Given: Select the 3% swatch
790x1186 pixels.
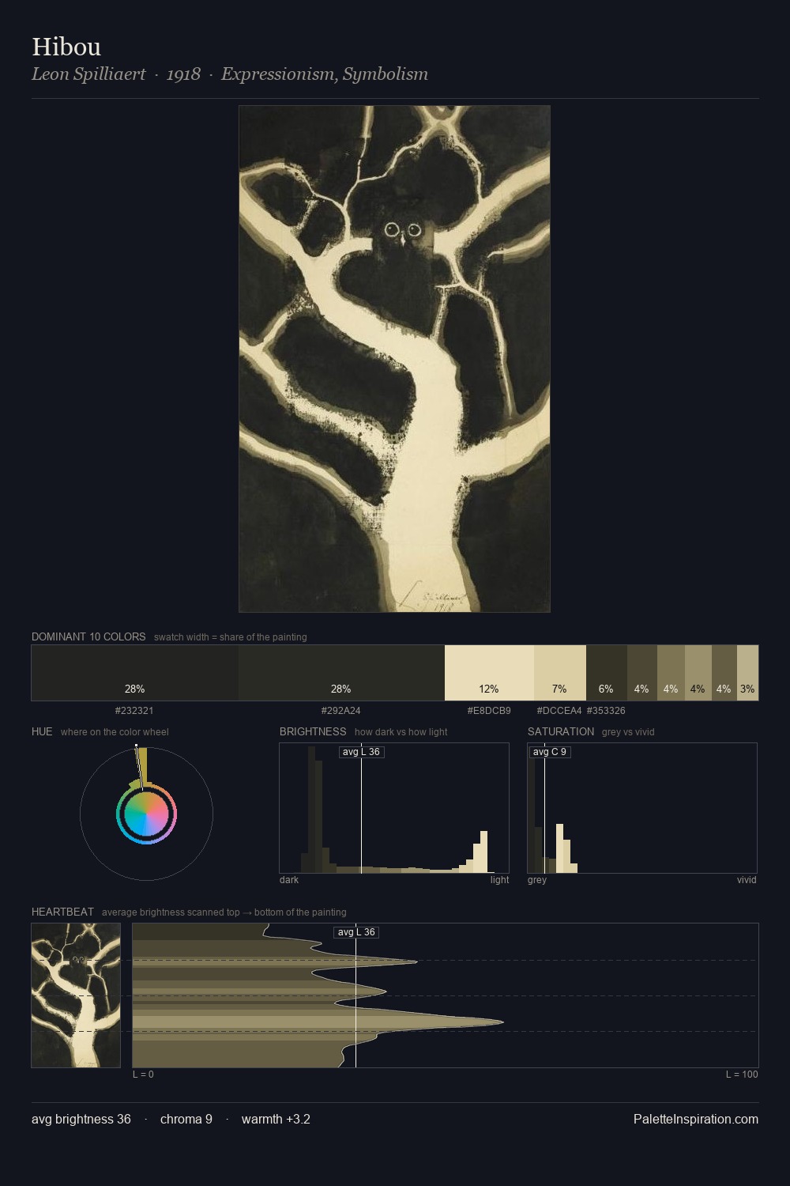Looking at the screenshot, I should tap(747, 673).
